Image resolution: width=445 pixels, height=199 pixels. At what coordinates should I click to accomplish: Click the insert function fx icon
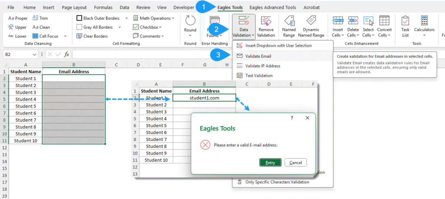[x=66, y=54]
